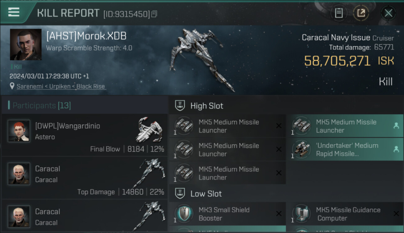
Task: Open Wangardinio's participant entry
Action: (x=85, y=135)
